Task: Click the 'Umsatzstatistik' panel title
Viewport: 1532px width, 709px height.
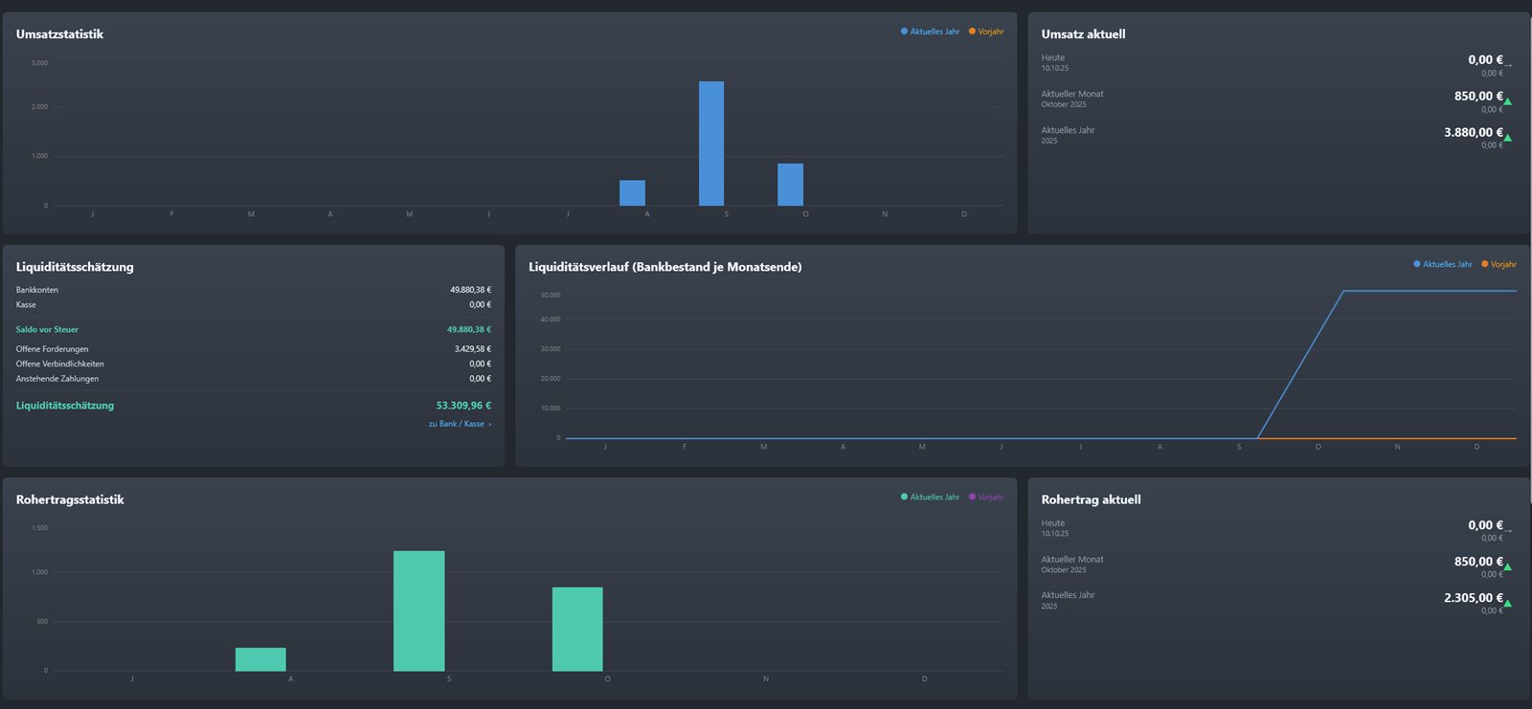Action: [x=59, y=33]
